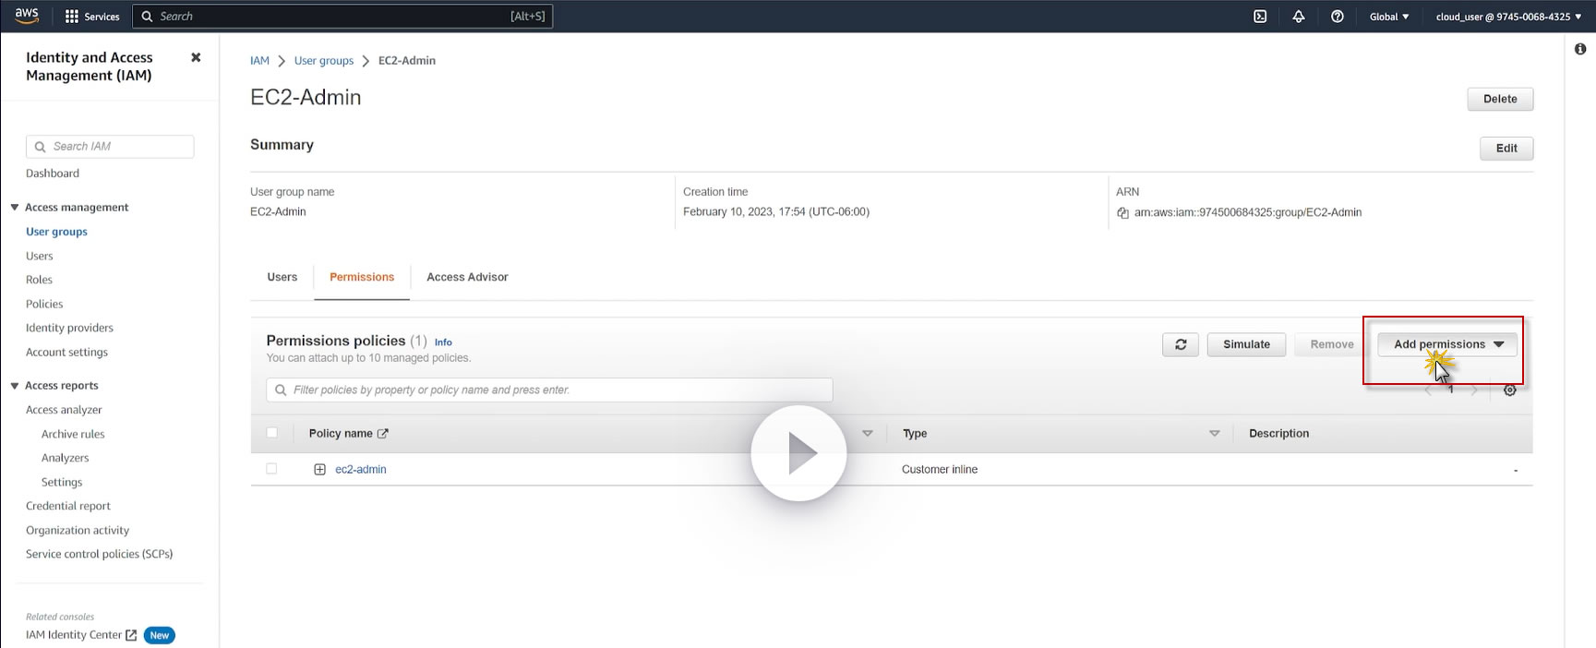The height and width of the screenshot is (648, 1596).
Task: Select all policies checkbox in header
Action: (x=271, y=433)
